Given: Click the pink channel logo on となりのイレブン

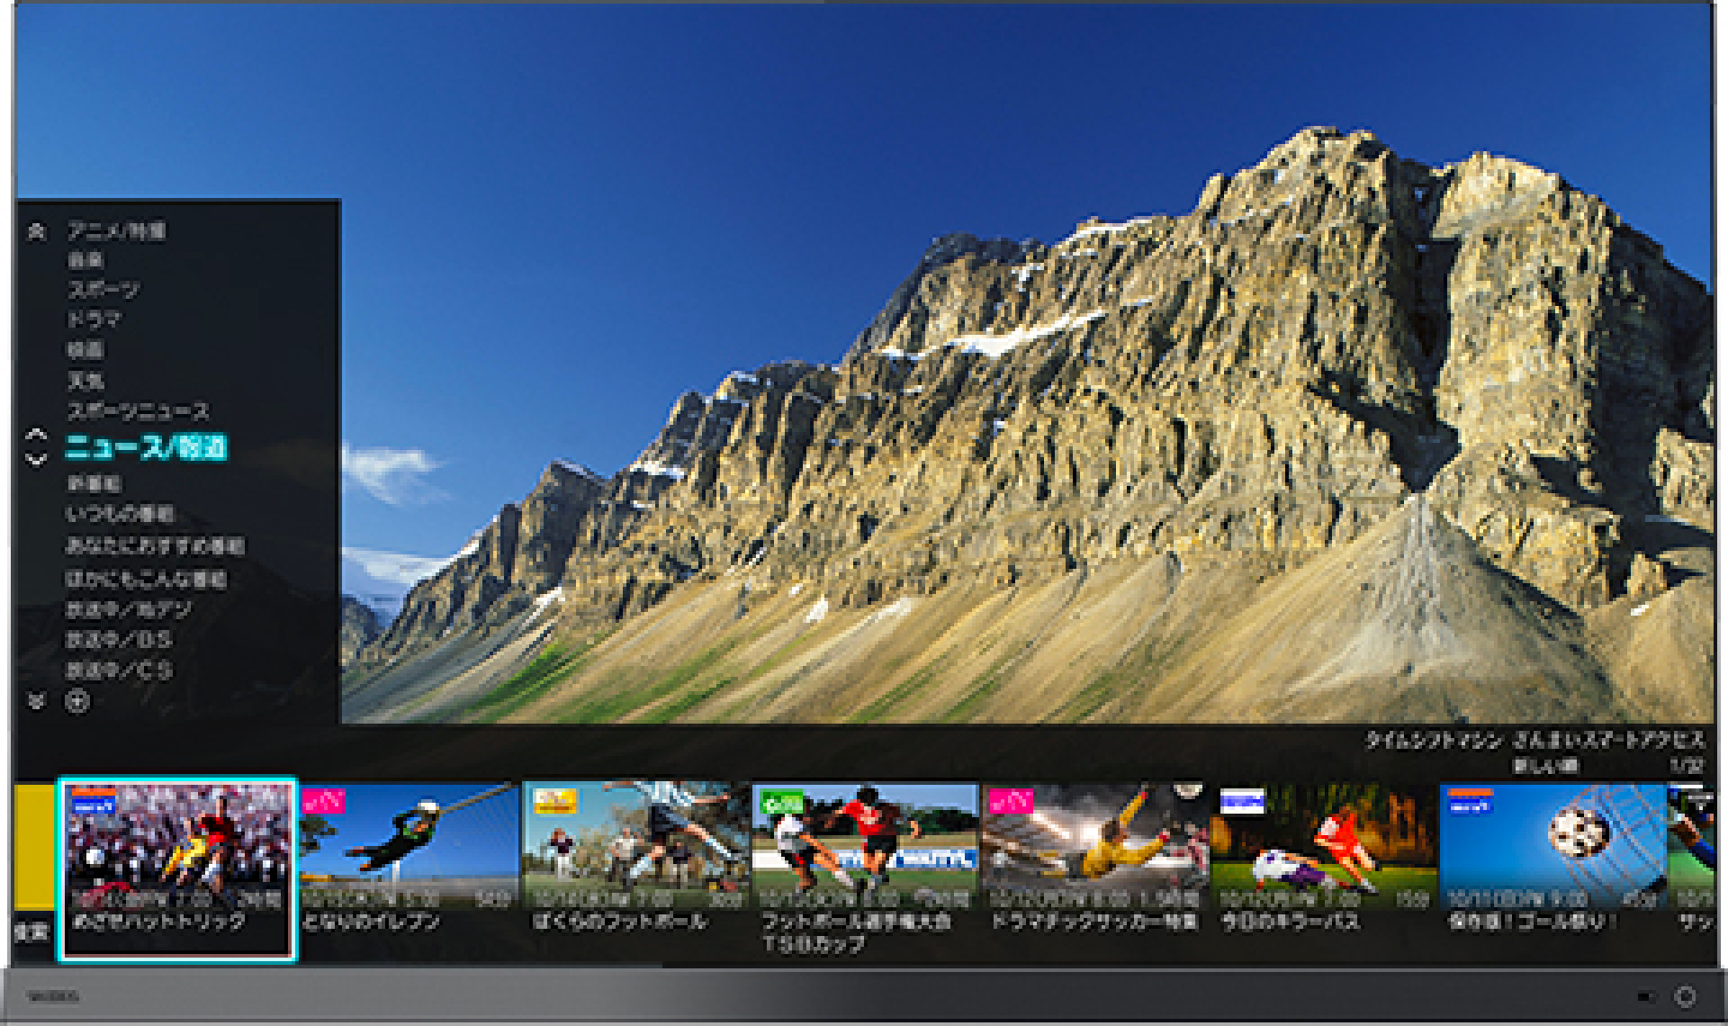Looking at the screenshot, I should pyautogui.click(x=323, y=800).
